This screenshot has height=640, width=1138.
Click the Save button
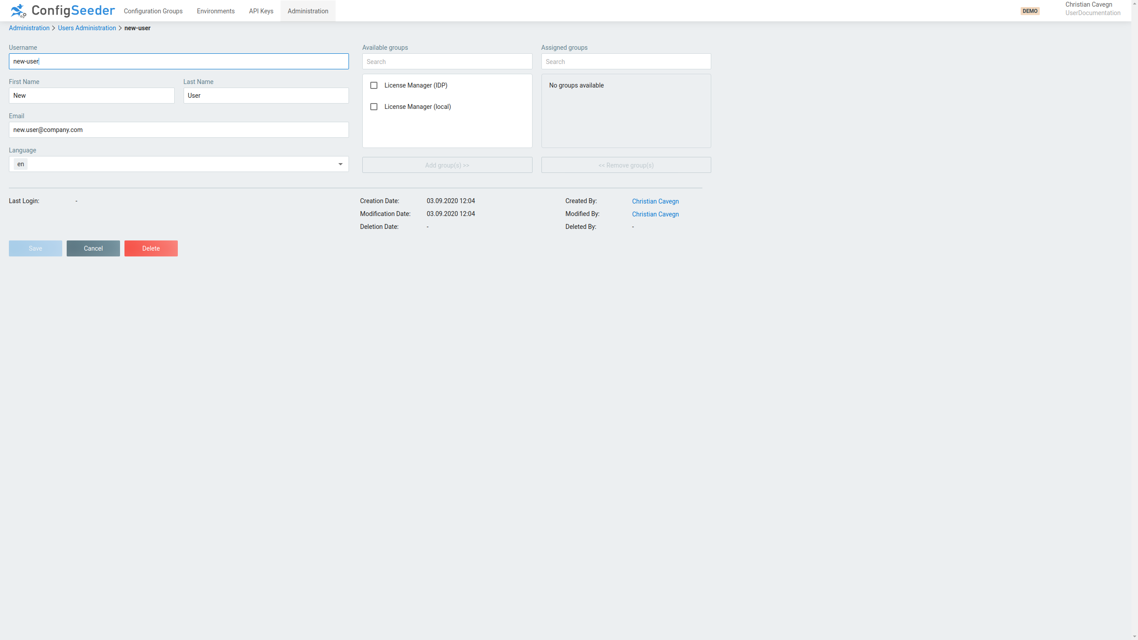pyautogui.click(x=36, y=248)
